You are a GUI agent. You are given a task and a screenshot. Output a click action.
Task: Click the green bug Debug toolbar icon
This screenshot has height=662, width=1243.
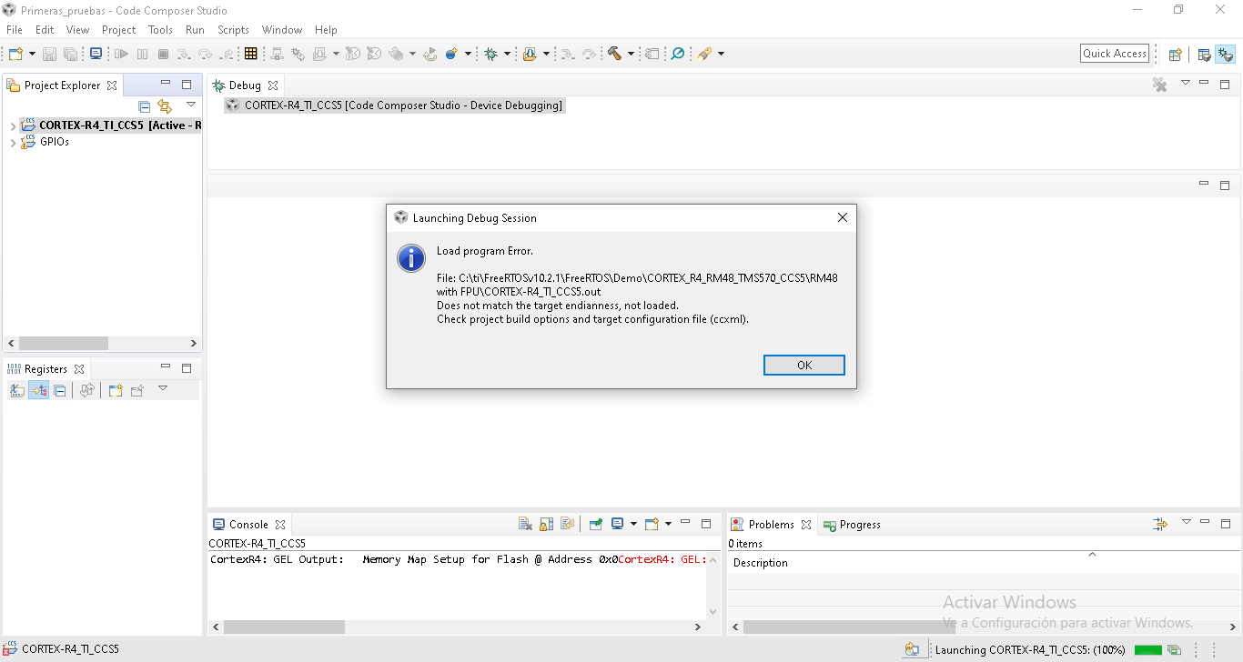pyautogui.click(x=491, y=54)
